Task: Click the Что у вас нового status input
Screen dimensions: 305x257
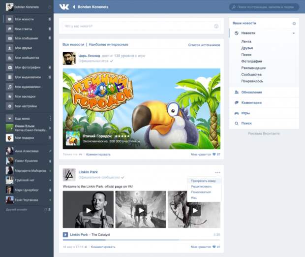Action: tap(141, 26)
